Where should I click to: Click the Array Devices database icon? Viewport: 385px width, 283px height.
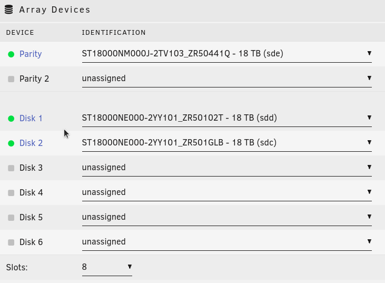point(9,9)
